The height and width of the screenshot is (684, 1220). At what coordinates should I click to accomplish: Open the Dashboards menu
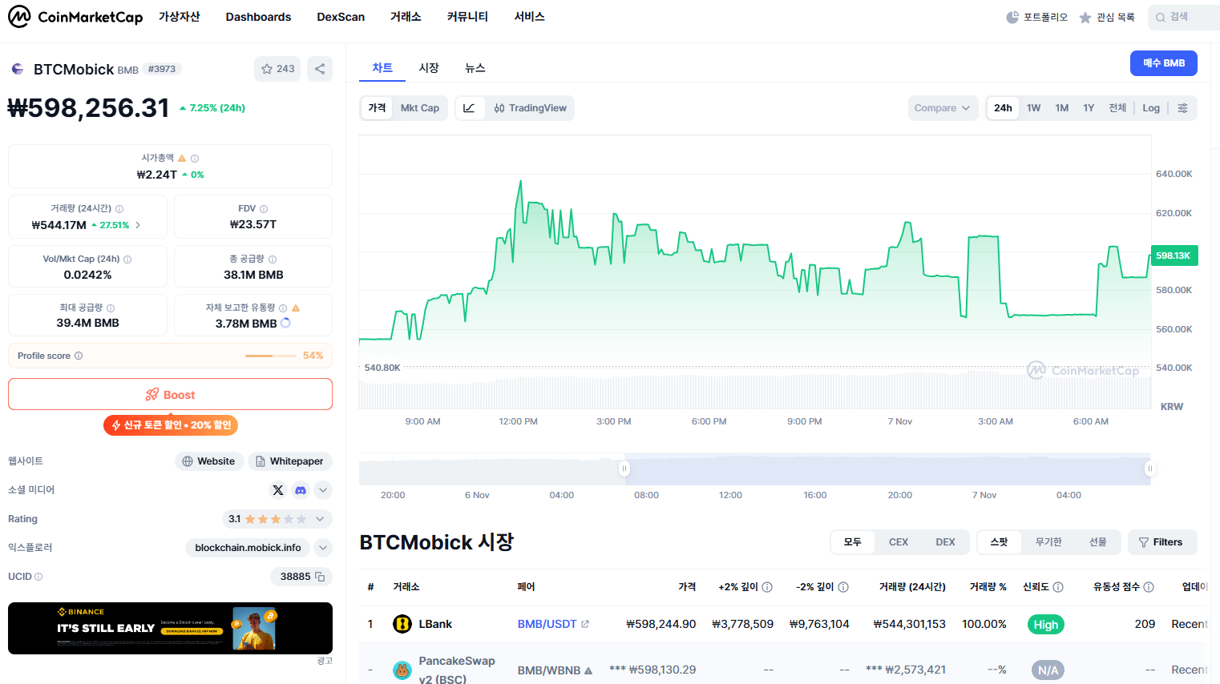pyautogui.click(x=258, y=17)
